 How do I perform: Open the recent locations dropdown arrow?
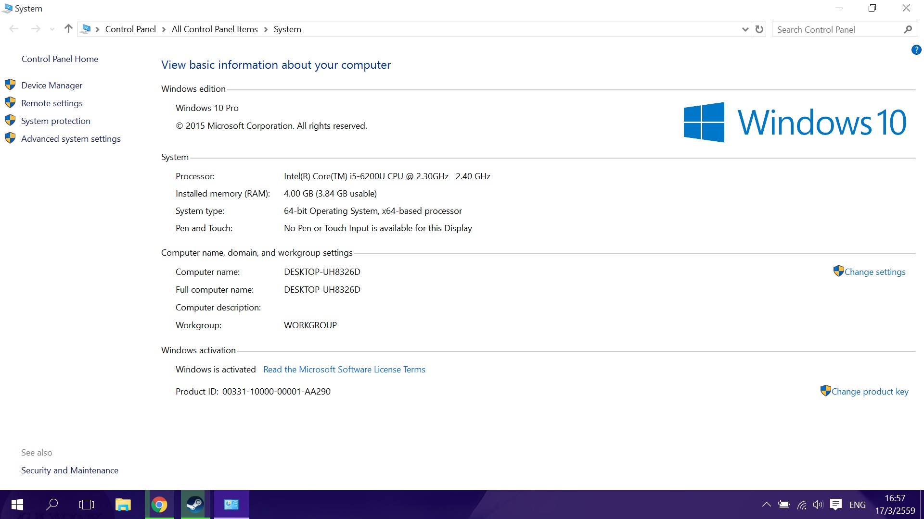tap(52, 29)
